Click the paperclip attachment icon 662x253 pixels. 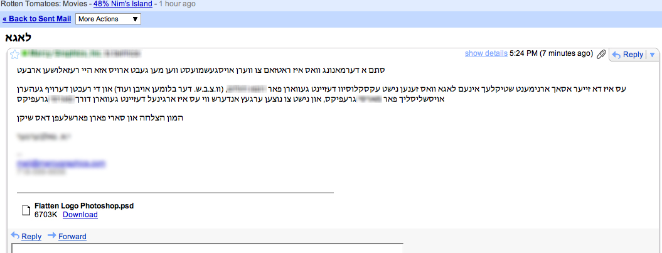(x=601, y=55)
